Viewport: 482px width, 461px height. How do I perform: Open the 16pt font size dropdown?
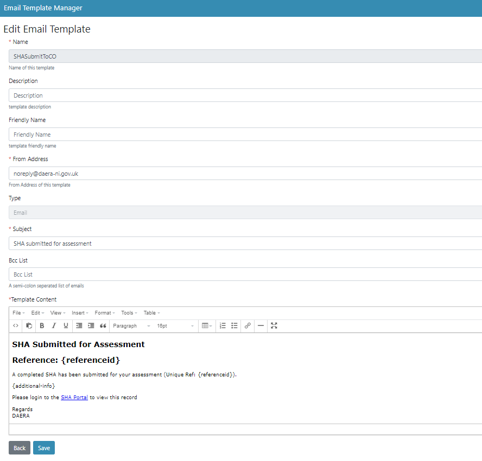point(175,326)
